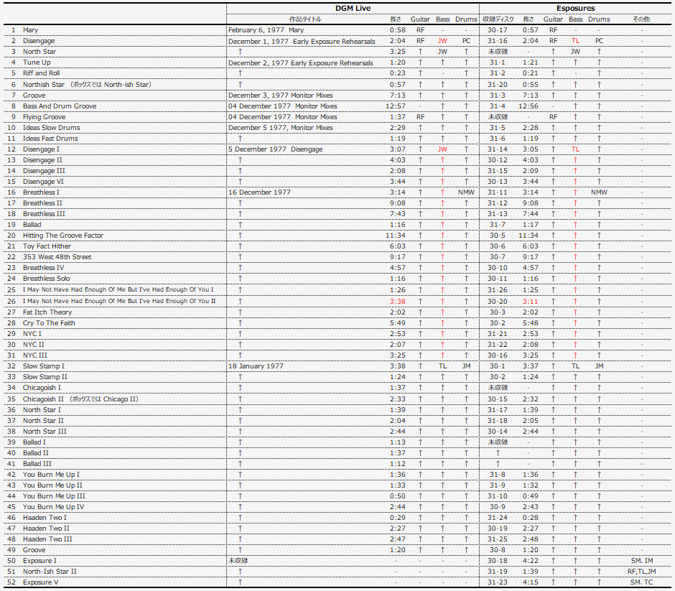Click the red "TL" in the Disengage I row

(x=576, y=149)
